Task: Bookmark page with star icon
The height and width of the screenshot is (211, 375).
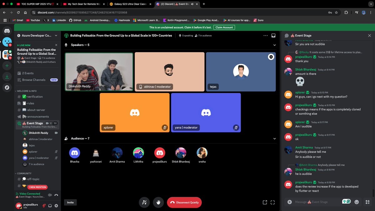Action: point(336,13)
